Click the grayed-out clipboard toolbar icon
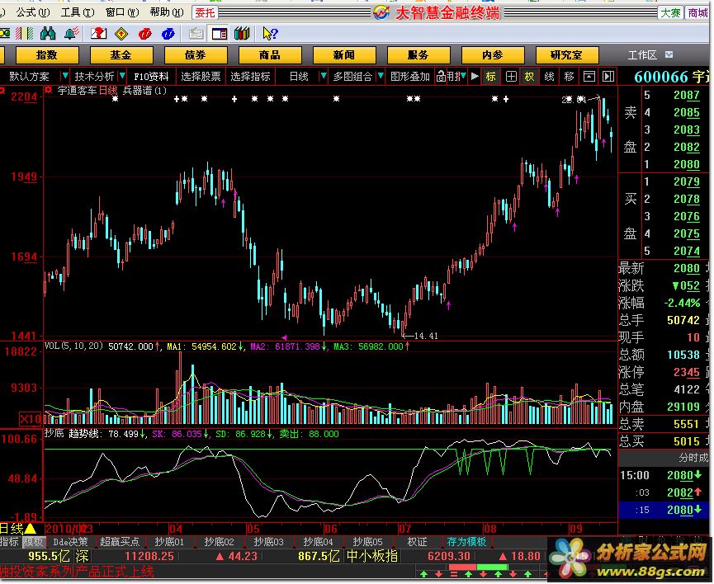This screenshot has height=584, width=714. tap(196, 34)
